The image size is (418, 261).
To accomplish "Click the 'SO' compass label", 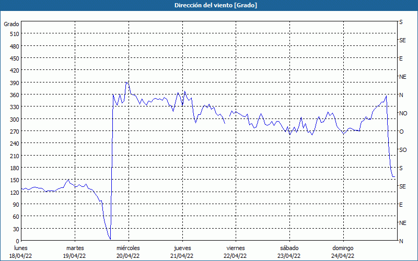I will [403, 150].
